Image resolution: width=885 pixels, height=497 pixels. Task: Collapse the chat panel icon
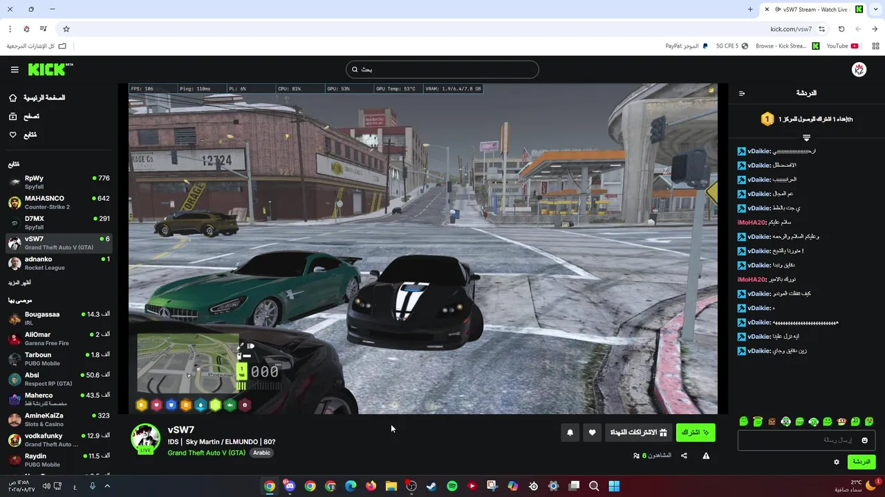pos(742,93)
